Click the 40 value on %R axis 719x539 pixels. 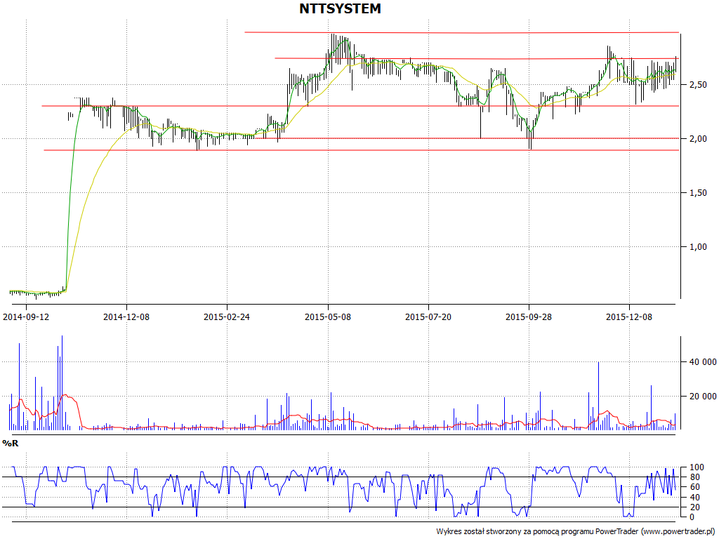[x=694, y=498]
